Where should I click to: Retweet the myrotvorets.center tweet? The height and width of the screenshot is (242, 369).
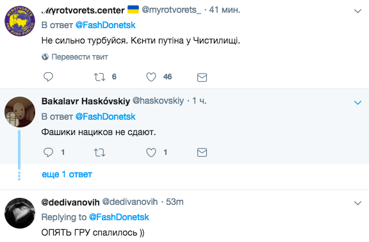tap(99, 77)
